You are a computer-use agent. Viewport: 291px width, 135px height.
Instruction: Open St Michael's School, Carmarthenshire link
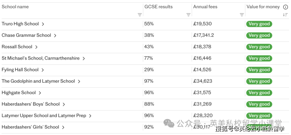point(40,58)
